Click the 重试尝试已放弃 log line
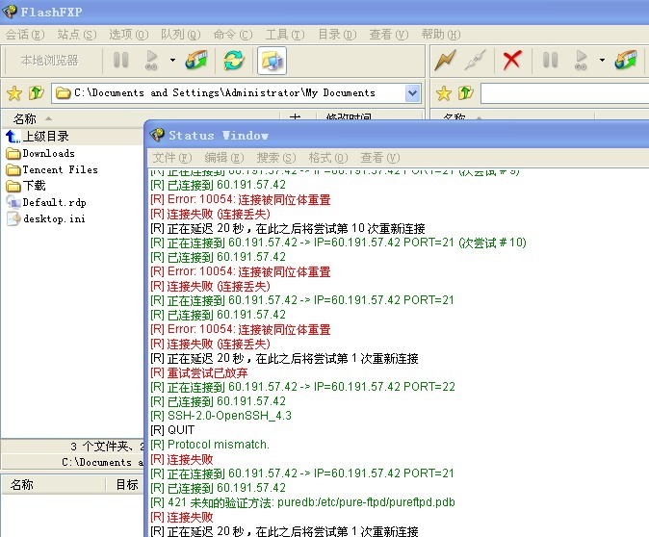The height and width of the screenshot is (537, 649). tap(199, 372)
